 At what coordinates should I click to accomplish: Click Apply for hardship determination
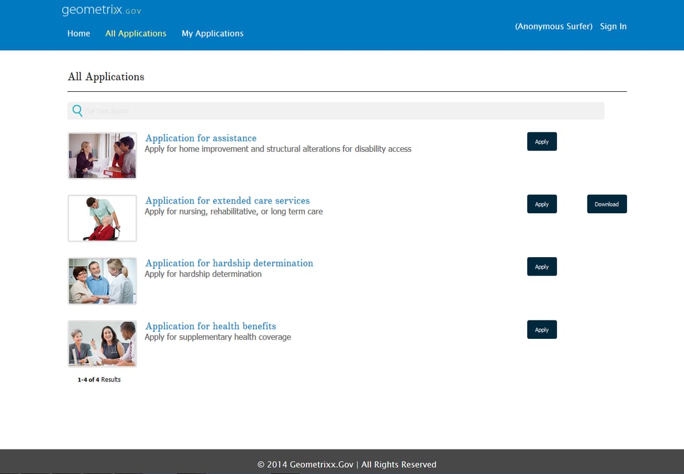click(x=541, y=266)
